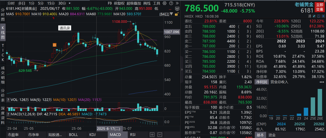Select the 1分 timeframe
The height and width of the screenshot is (138, 326).
32,3
